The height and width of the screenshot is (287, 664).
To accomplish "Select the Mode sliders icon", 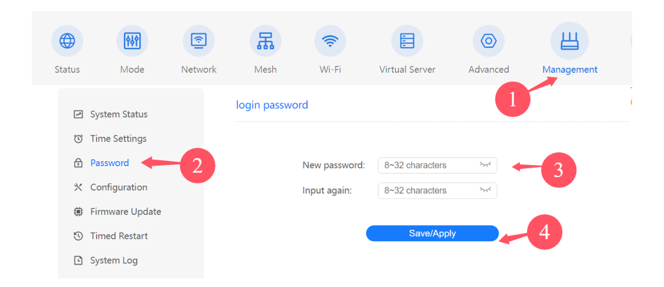I will click(x=132, y=41).
